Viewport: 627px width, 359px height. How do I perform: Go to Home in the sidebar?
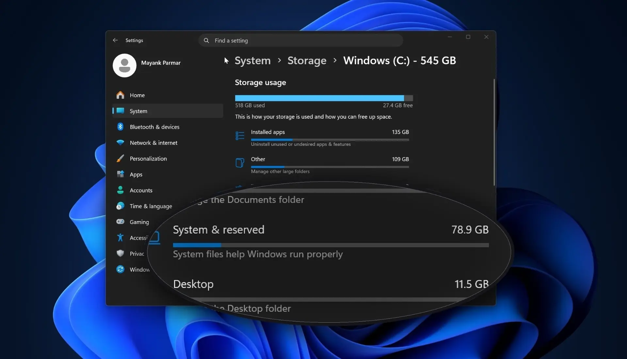click(168, 95)
